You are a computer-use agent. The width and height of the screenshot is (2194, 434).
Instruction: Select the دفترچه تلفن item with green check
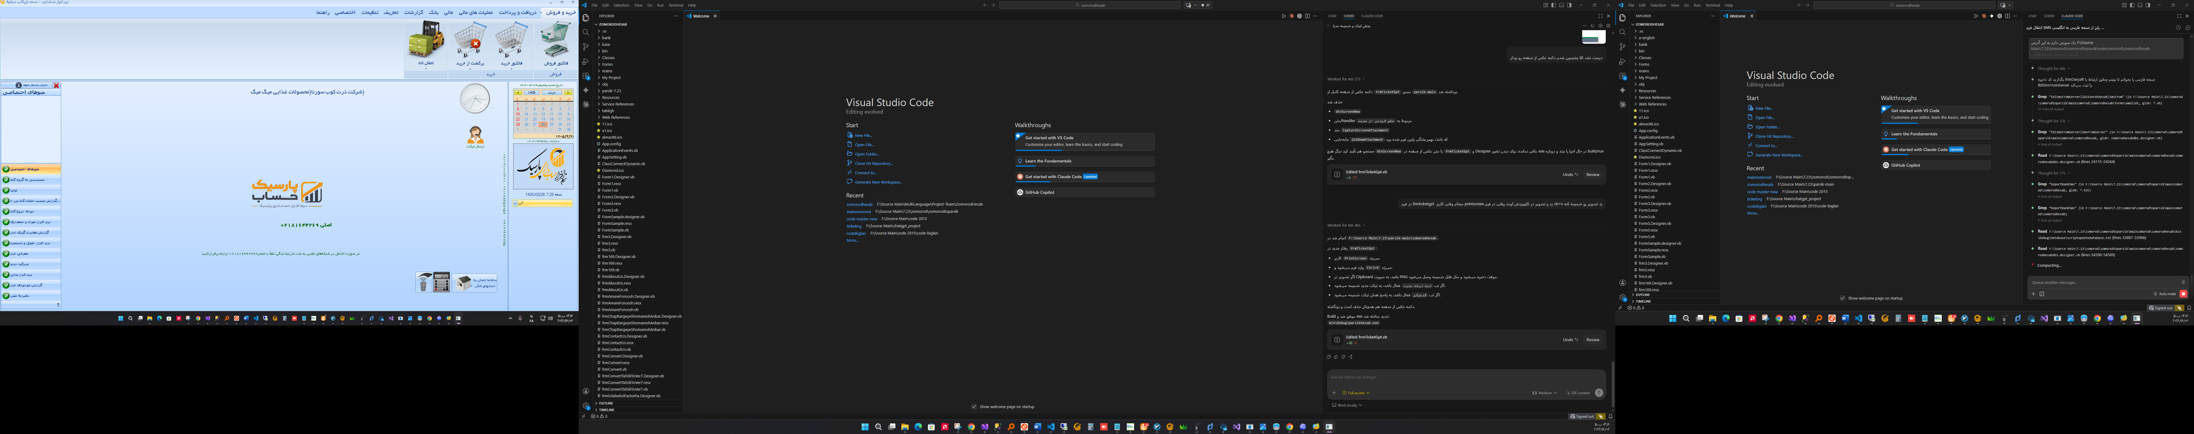(x=31, y=296)
